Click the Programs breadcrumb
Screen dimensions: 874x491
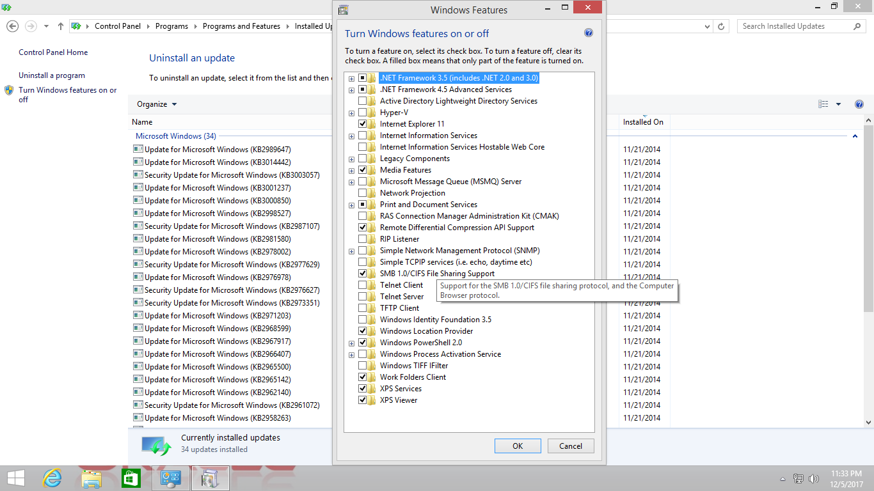click(171, 26)
